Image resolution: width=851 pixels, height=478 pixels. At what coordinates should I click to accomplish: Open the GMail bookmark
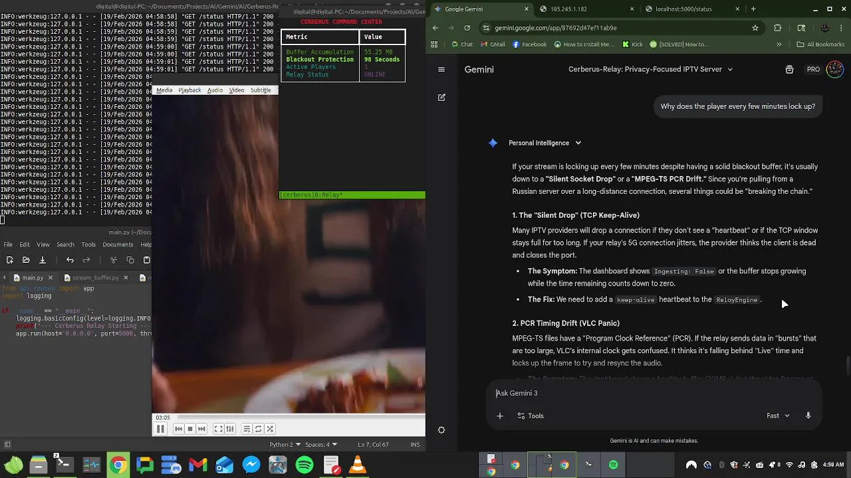[x=493, y=44]
